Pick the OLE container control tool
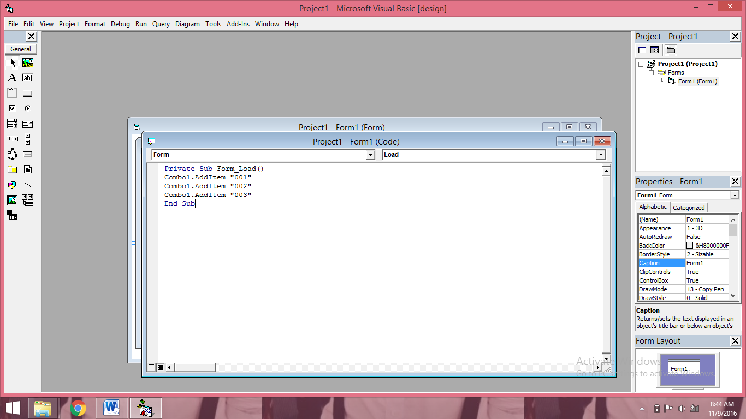Viewport: 746px width, 419px height. [13, 216]
